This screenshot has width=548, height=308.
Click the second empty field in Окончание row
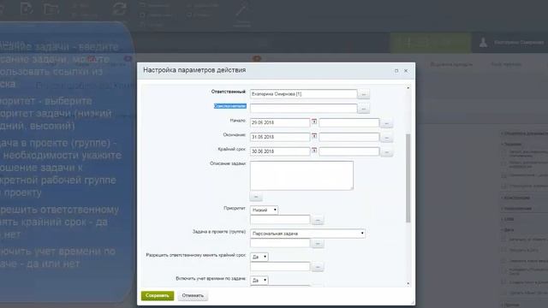coord(348,137)
